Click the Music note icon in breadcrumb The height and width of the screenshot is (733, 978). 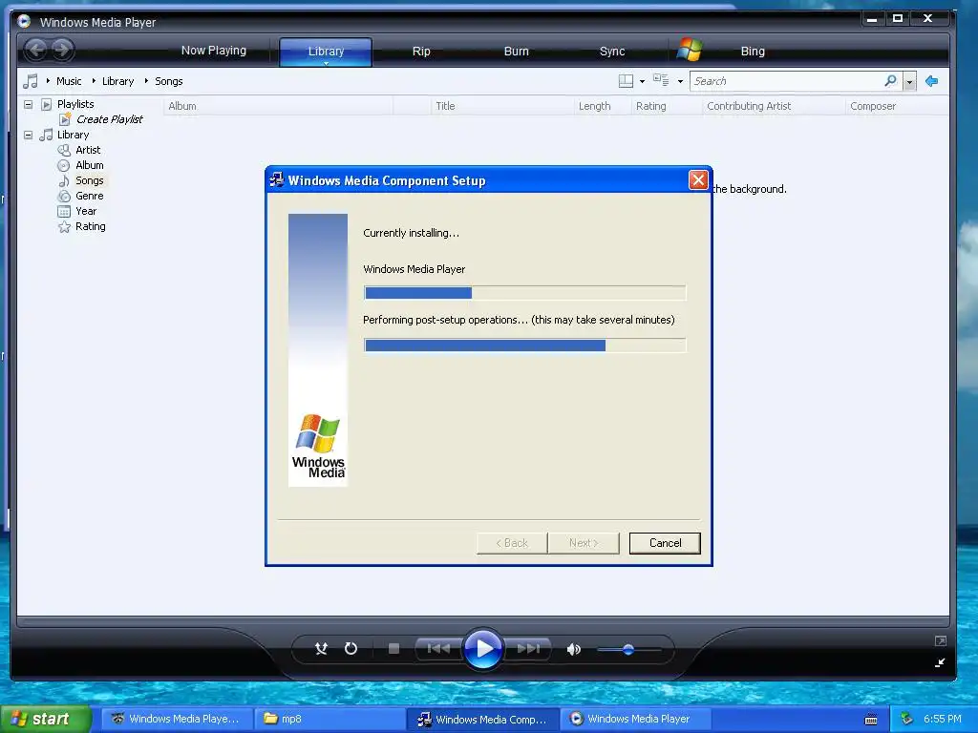30,81
